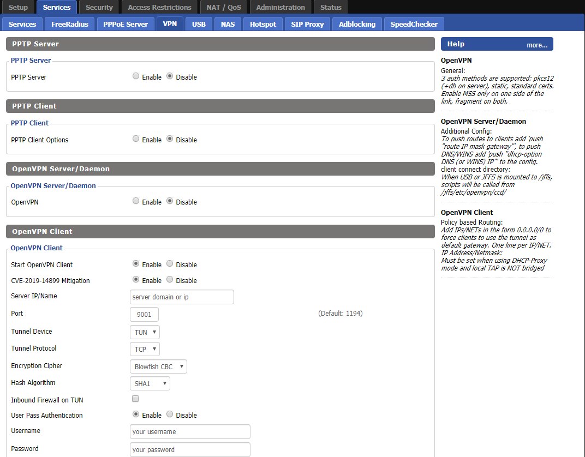The image size is (585, 457).
Task: Switch to the USB sub-tab
Action: click(199, 24)
